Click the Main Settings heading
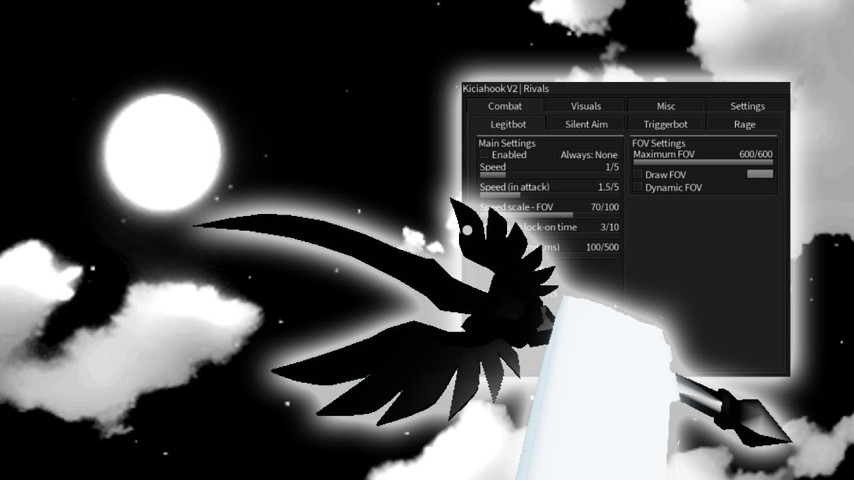Image resolution: width=854 pixels, height=480 pixels. [507, 143]
